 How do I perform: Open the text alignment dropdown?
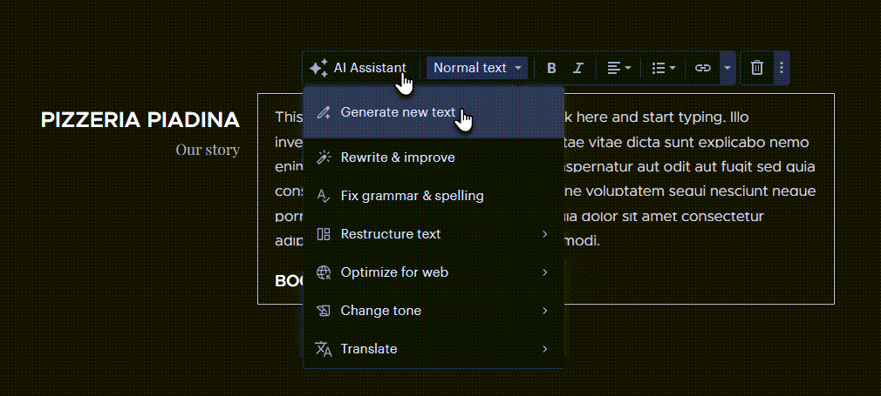618,68
